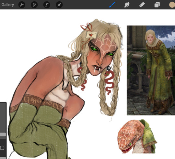Tap the snake head reference image
This screenshot has width=175, height=159.
click(x=137, y=136)
